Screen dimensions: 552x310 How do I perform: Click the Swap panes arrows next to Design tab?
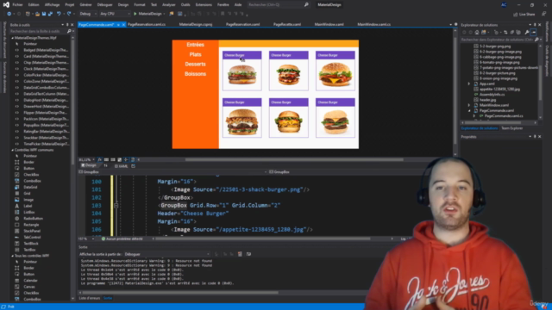tap(105, 165)
